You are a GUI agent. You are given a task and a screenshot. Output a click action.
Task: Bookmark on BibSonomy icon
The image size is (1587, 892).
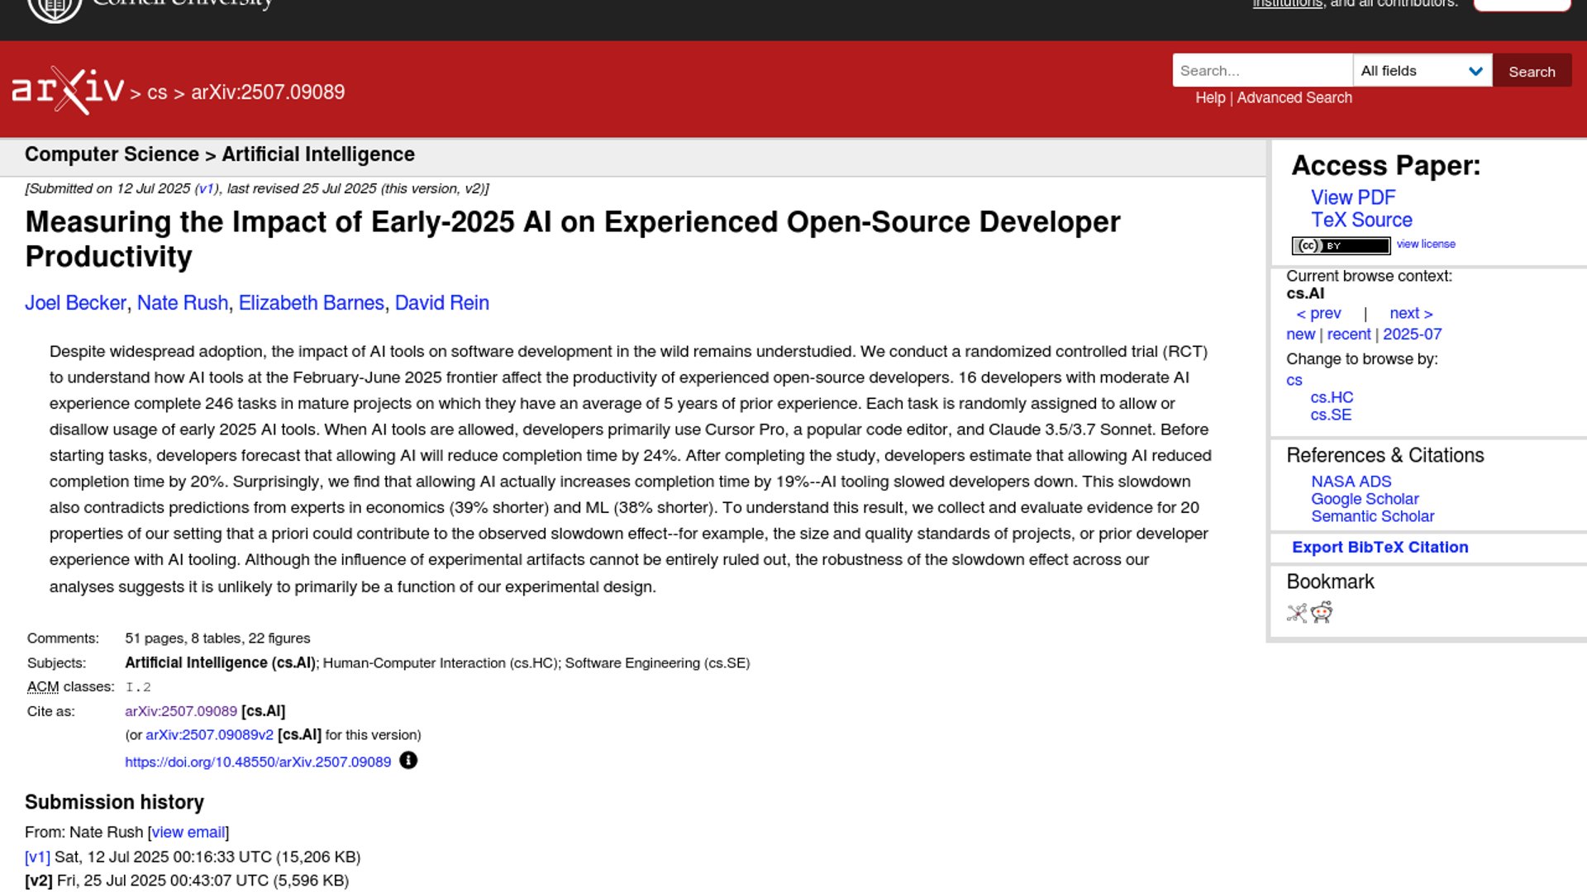coord(1296,613)
